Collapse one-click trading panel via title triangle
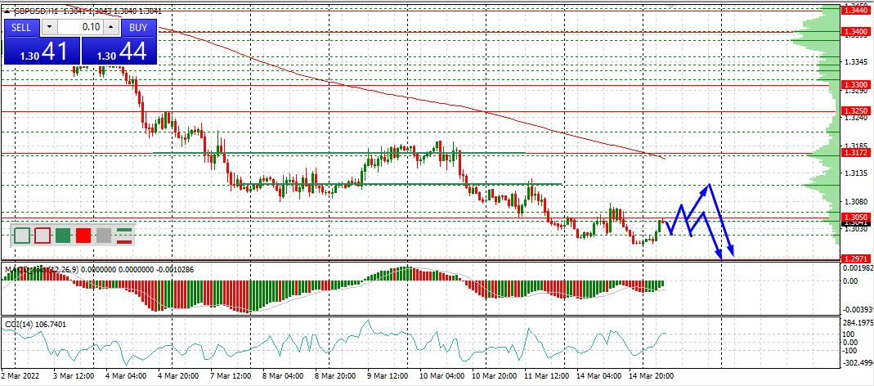 [x=7, y=11]
